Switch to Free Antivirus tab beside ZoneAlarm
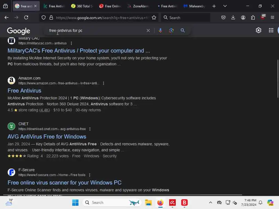Image resolution: width=279 pixels, height=209 pixels. (x=166, y=6)
